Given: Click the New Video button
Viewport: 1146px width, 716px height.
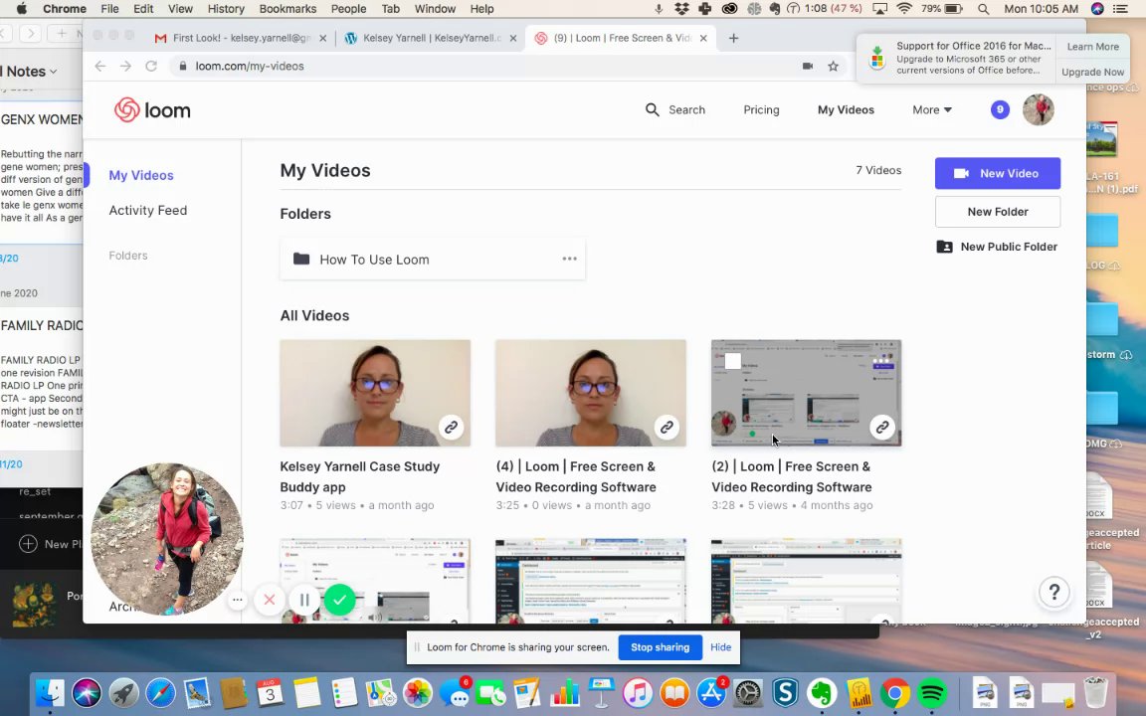Looking at the screenshot, I should [x=998, y=173].
